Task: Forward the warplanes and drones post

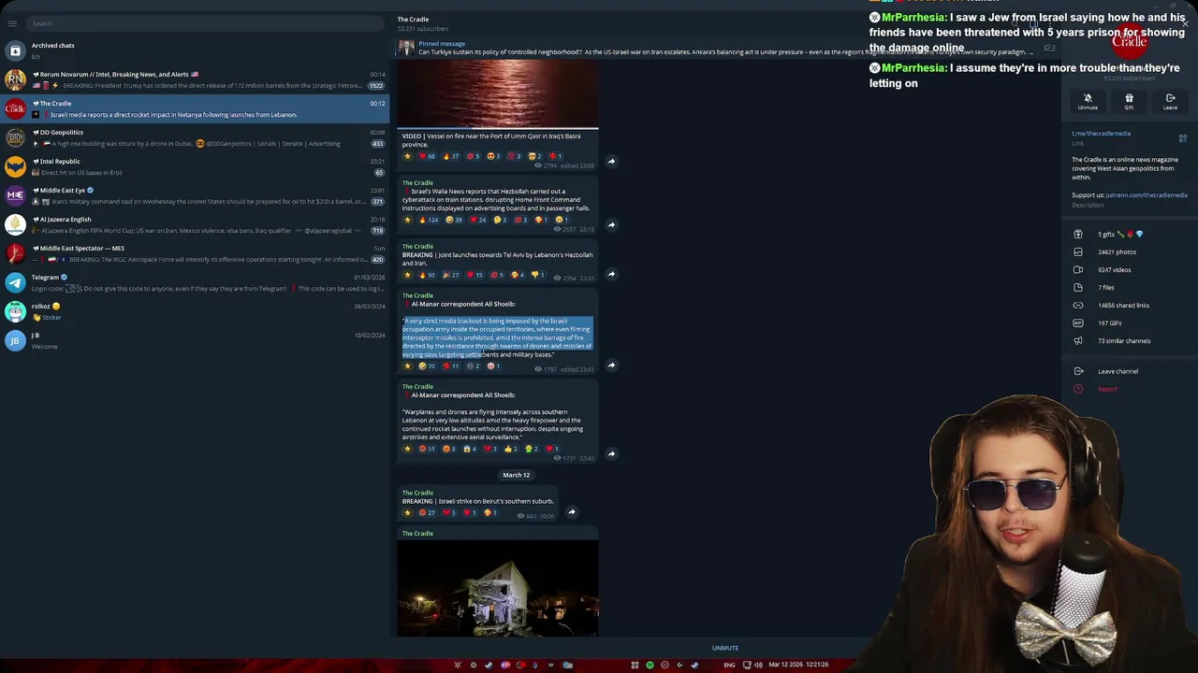Action: click(611, 454)
